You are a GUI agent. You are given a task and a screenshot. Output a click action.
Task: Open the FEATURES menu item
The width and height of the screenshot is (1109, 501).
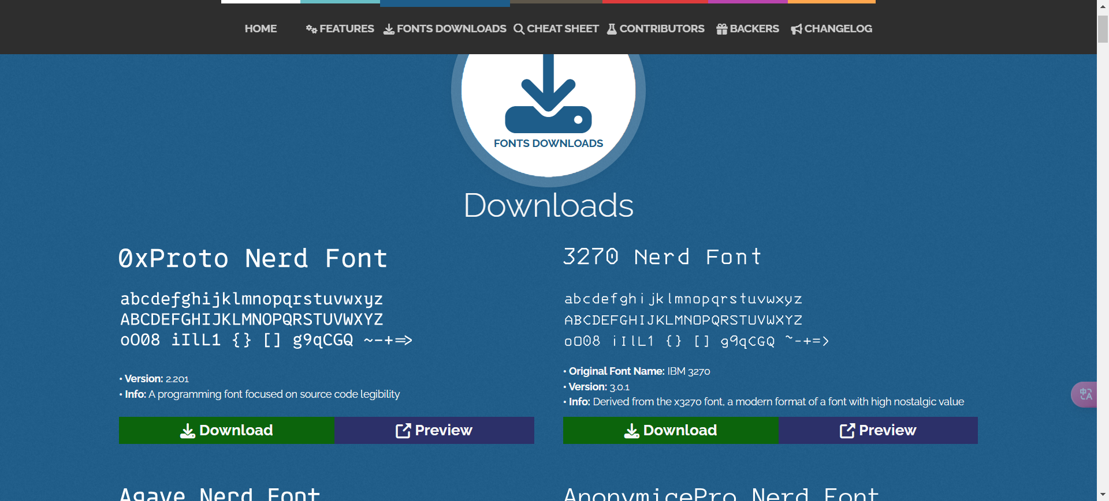click(x=340, y=29)
